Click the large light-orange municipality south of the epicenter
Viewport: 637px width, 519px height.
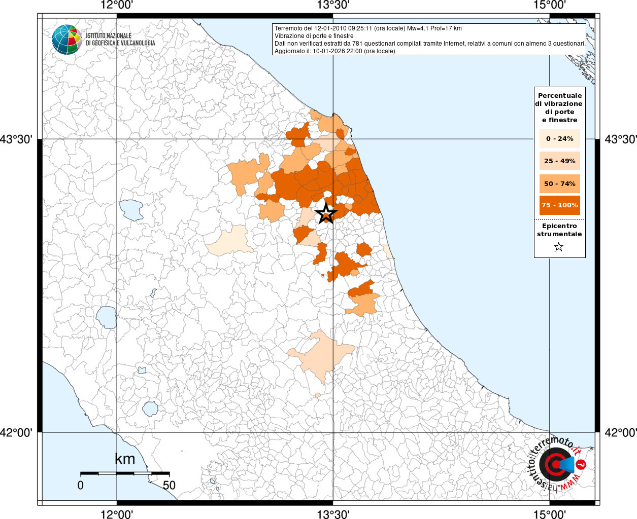click(322, 356)
